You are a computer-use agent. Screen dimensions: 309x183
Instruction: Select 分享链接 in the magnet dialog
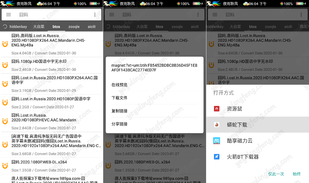pyautogui.click(x=119, y=124)
